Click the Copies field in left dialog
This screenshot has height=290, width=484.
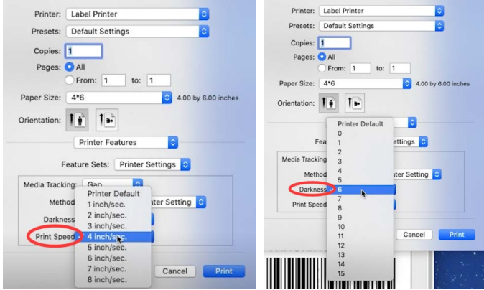[x=83, y=51]
